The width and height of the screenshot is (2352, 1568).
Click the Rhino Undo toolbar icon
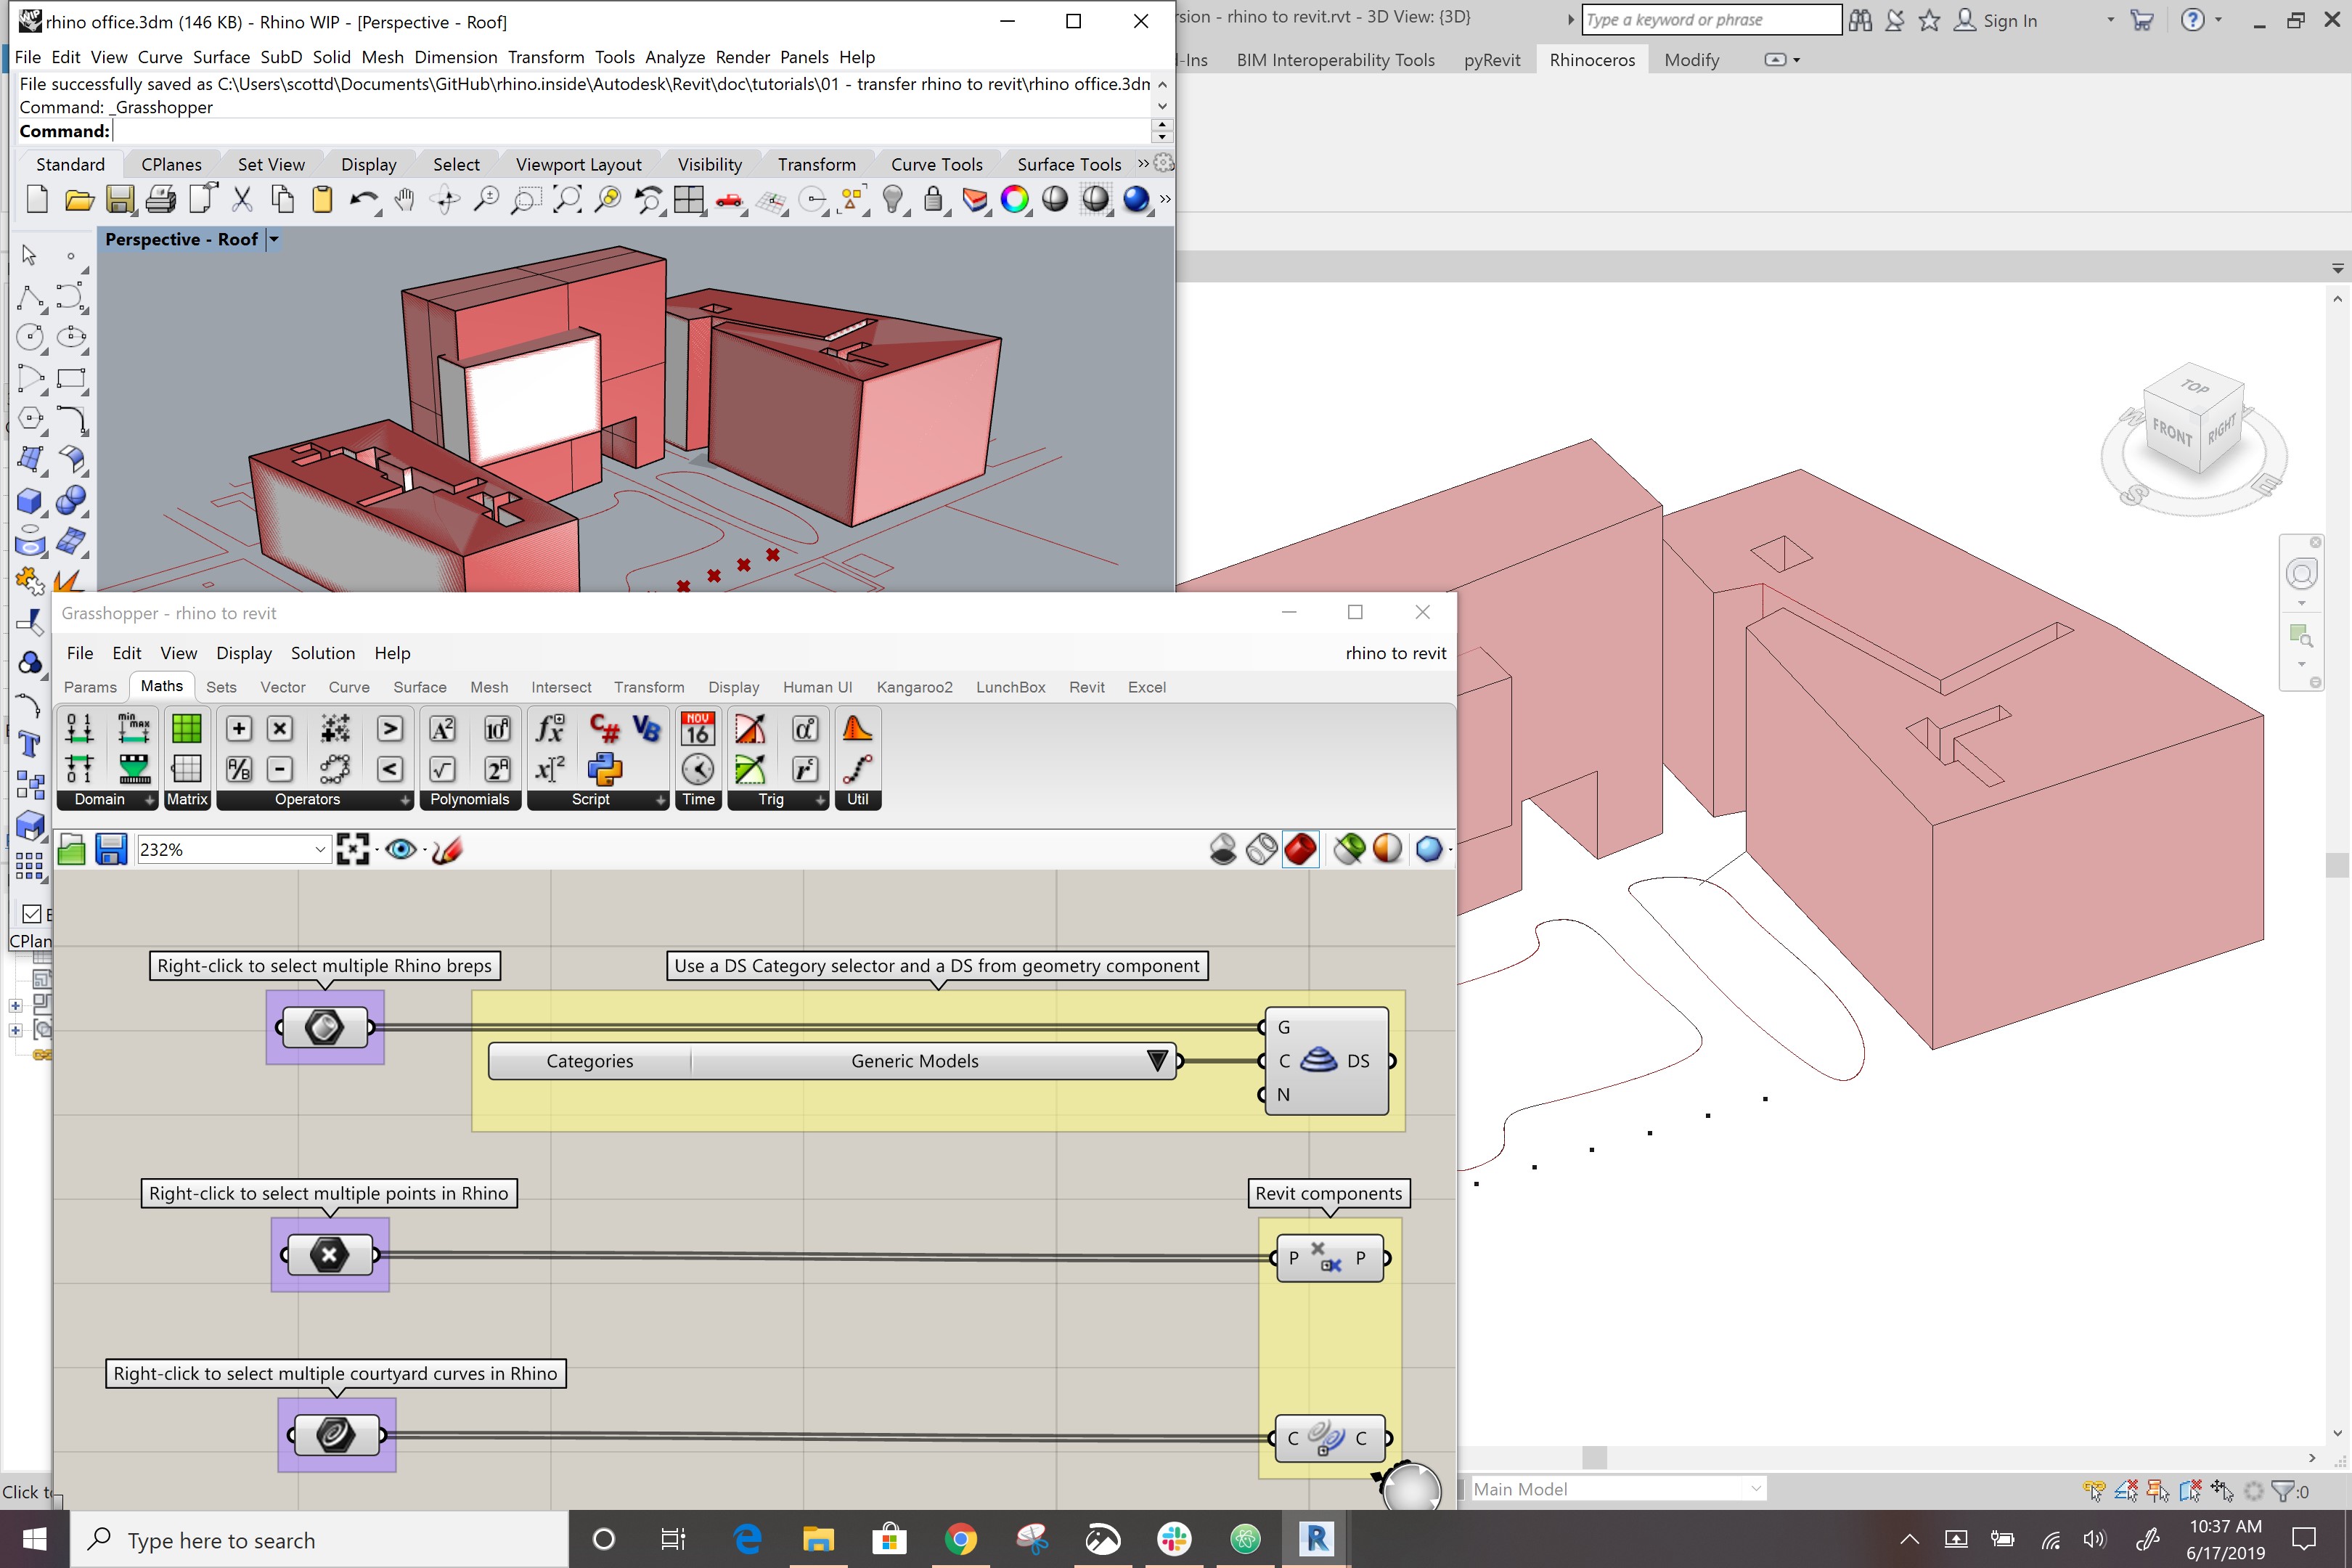(363, 200)
